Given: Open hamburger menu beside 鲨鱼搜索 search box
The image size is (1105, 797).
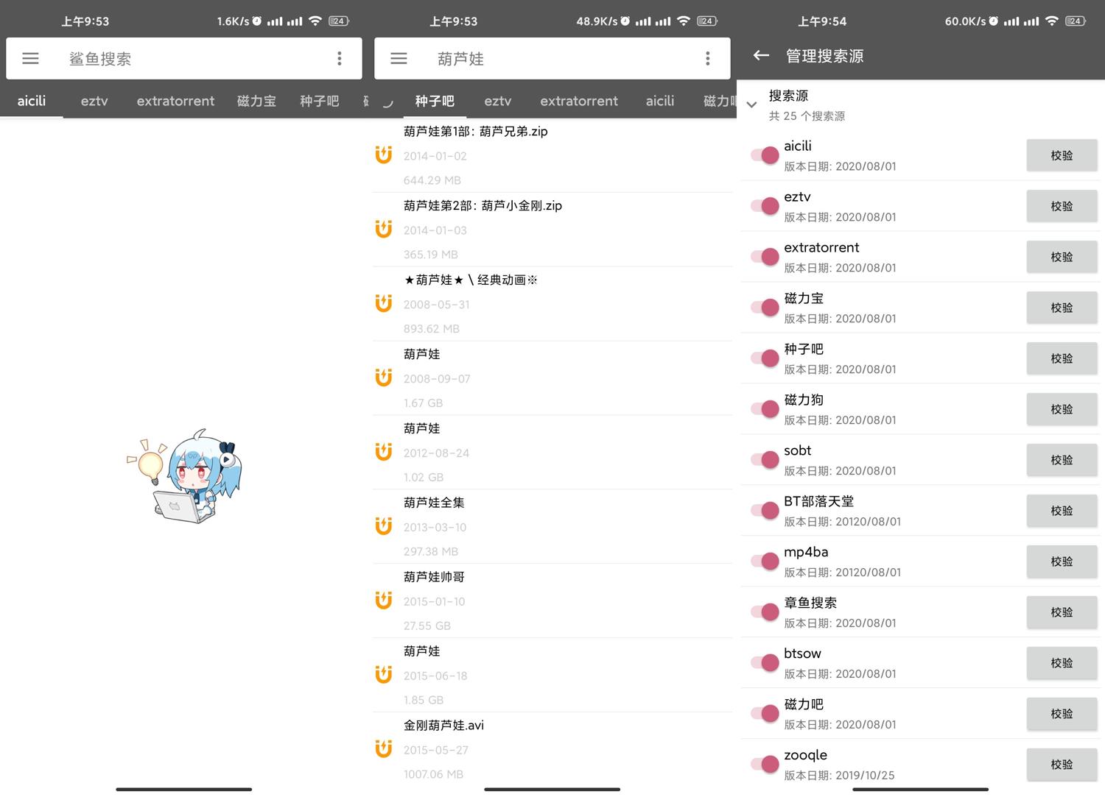Looking at the screenshot, I should click(30, 58).
